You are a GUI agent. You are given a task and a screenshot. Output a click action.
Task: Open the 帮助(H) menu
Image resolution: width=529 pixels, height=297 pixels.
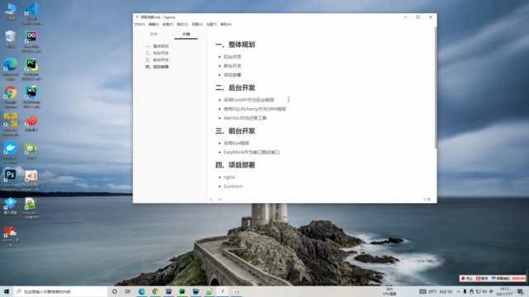click(x=226, y=24)
